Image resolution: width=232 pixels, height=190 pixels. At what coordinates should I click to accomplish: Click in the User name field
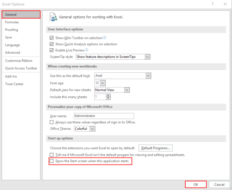coord(104,116)
